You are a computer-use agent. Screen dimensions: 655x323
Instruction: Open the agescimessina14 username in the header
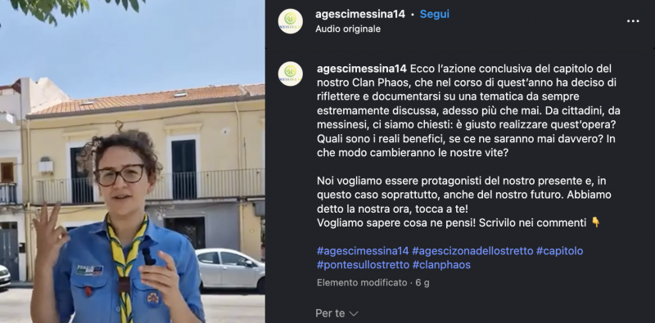pos(360,14)
